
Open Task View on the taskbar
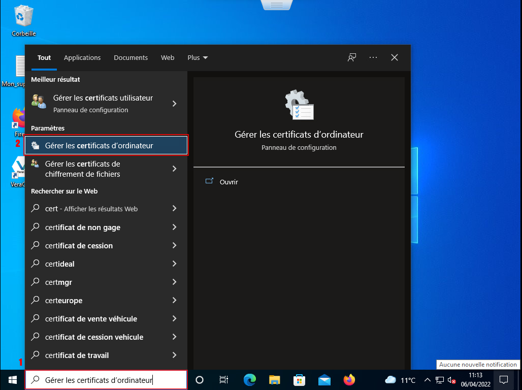pyautogui.click(x=224, y=379)
